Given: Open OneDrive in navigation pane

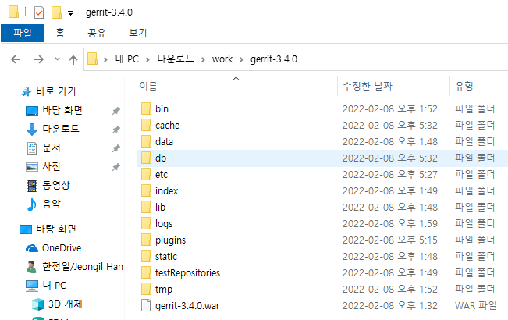Looking at the screenshot, I should point(62,247).
